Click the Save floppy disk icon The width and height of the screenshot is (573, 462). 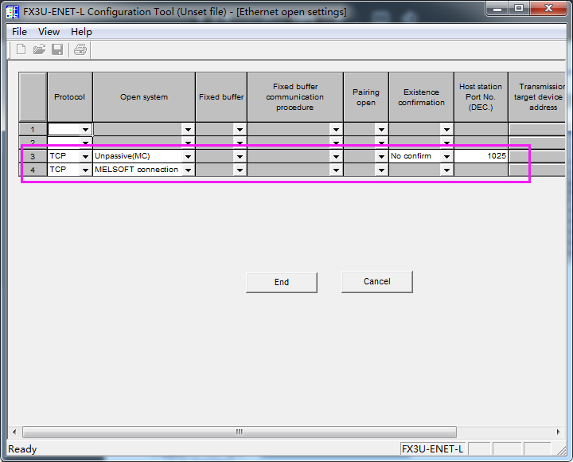pyautogui.click(x=57, y=49)
